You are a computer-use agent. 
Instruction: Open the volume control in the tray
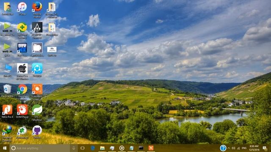[233, 148]
